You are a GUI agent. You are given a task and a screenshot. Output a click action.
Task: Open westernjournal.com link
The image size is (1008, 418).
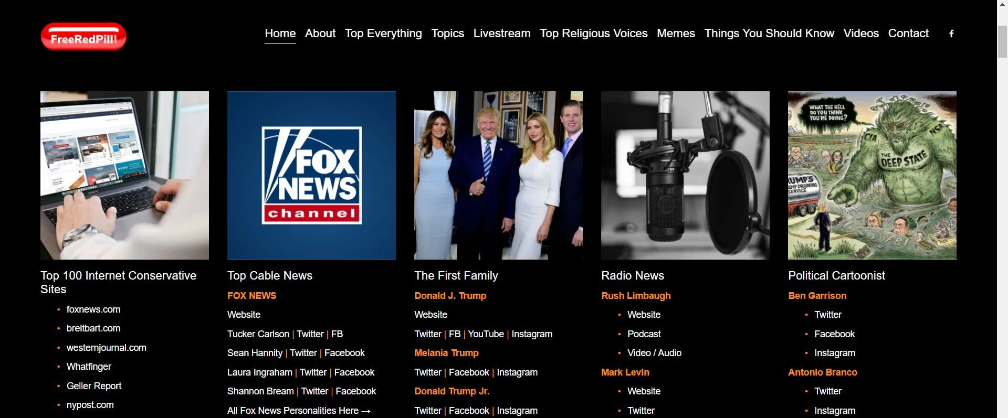pos(107,348)
